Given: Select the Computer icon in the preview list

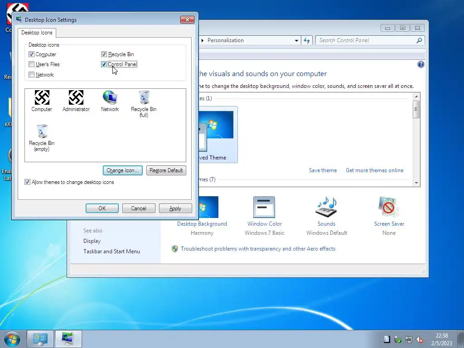Looking at the screenshot, I should (x=42, y=101).
